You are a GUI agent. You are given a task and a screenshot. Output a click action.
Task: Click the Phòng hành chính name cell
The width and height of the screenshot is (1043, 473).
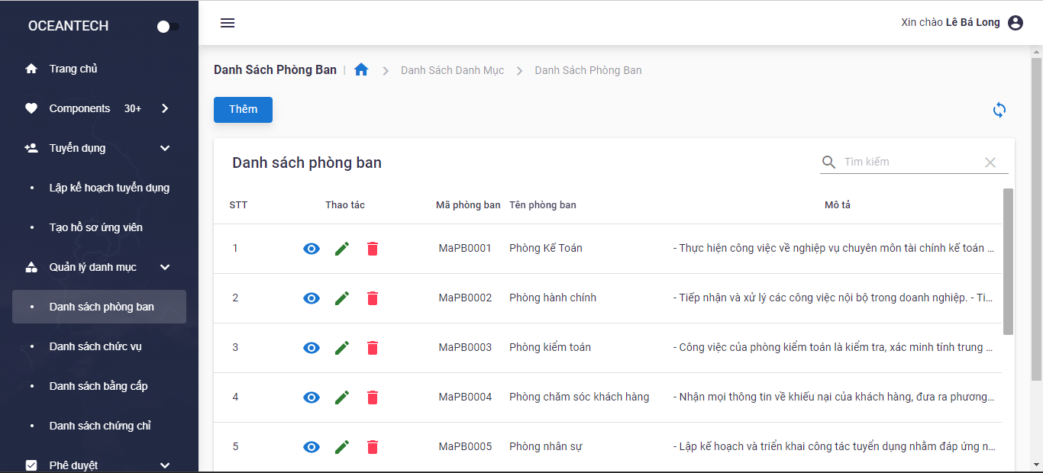(553, 298)
